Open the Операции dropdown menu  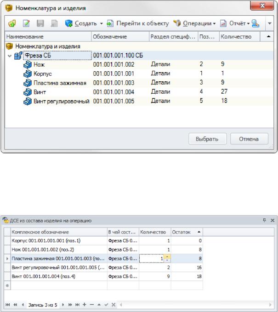(x=194, y=23)
